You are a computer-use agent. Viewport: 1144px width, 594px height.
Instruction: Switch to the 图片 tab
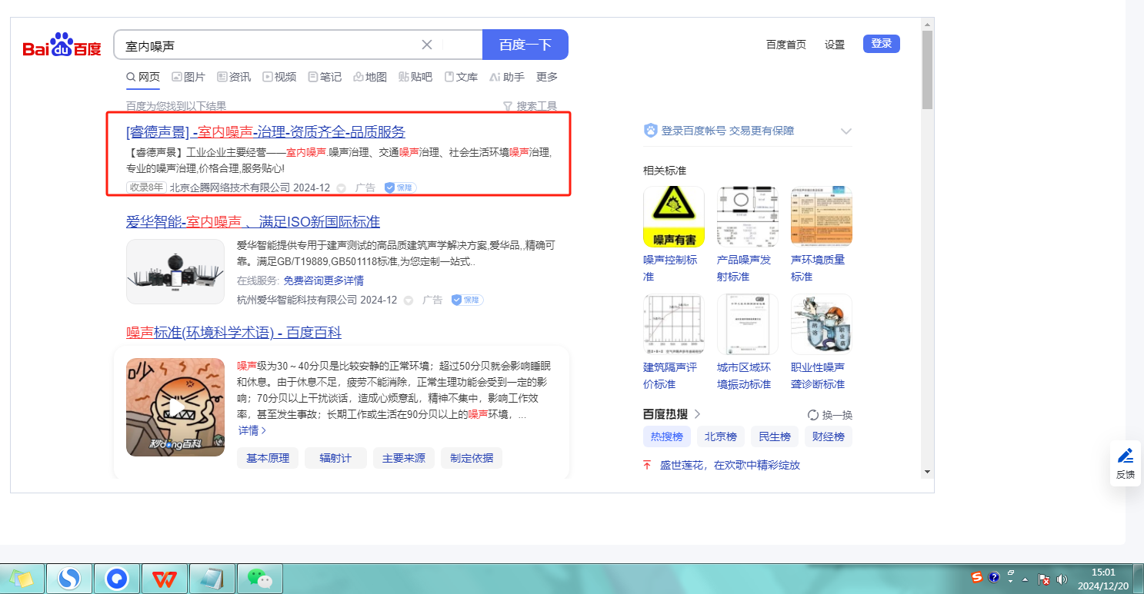188,77
